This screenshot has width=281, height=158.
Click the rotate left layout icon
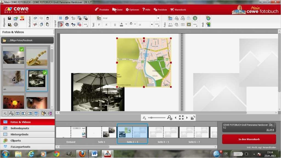67,18
